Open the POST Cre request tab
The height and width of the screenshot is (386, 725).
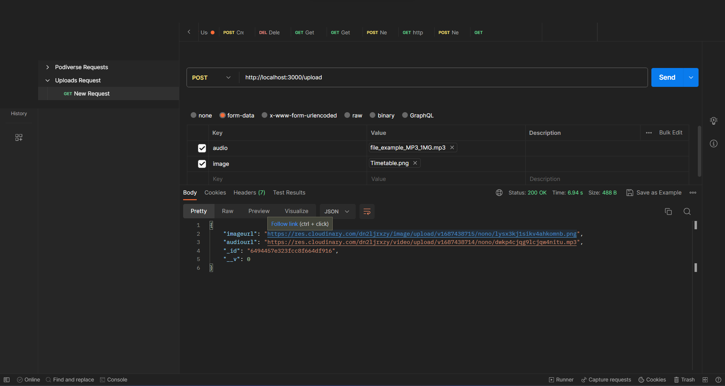[x=234, y=32]
